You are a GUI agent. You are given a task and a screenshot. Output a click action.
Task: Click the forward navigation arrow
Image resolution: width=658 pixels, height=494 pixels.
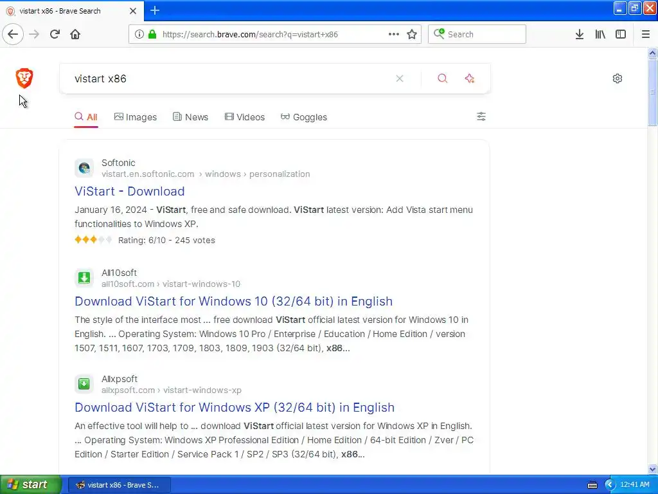34,35
